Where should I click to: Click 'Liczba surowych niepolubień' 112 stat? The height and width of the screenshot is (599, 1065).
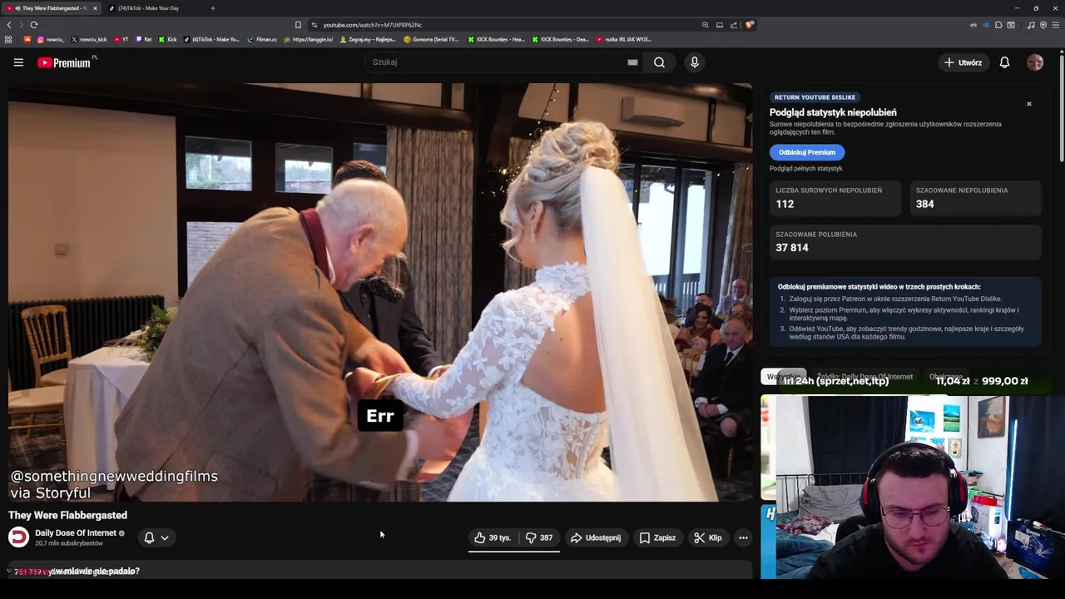(x=835, y=198)
